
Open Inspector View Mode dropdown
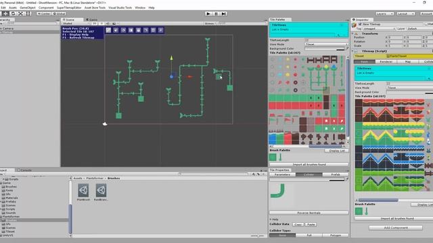coord(410,88)
